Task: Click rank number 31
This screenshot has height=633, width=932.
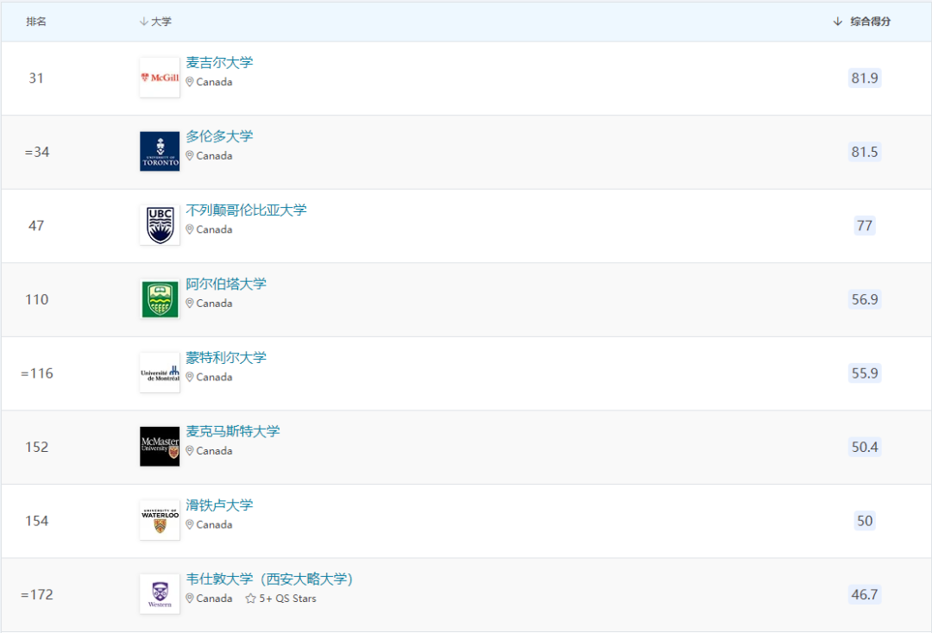Action: (36, 78)
